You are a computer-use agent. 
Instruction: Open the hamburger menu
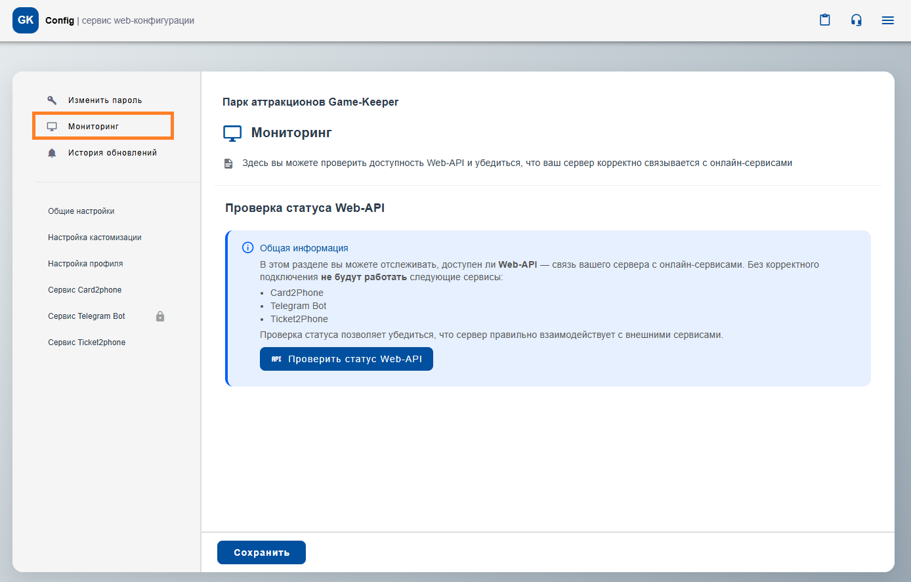887,20
